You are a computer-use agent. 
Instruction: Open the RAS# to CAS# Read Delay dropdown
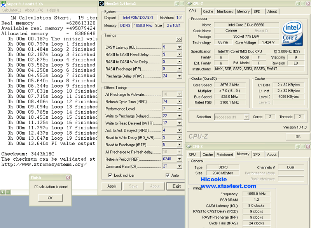click(x=179, y=54)
